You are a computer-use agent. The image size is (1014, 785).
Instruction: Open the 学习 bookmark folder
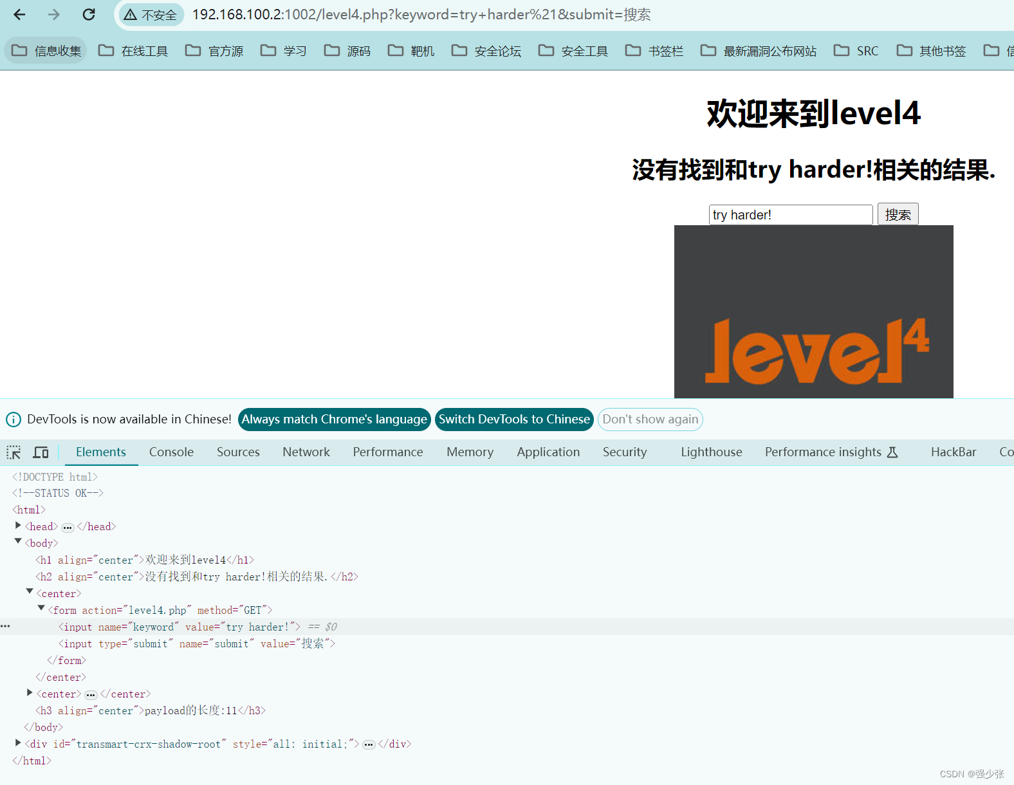click(284, 51)
